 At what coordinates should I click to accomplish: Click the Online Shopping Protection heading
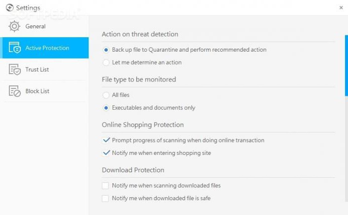143,125
